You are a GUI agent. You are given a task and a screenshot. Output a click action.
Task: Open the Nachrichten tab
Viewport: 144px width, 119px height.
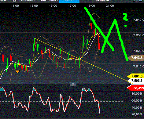point(49,1)
